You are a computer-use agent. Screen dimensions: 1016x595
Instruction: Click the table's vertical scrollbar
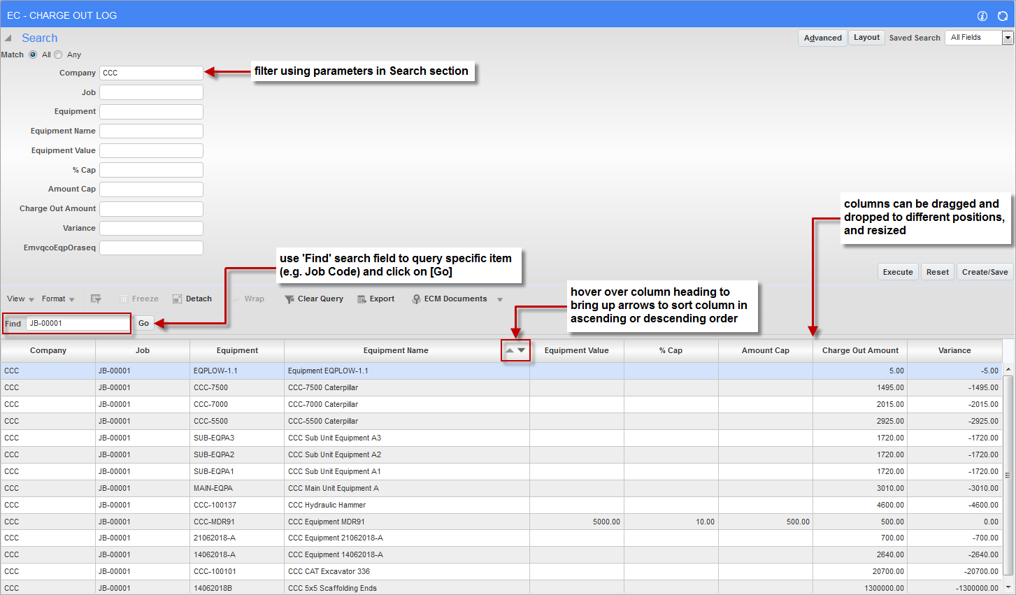click(x=1008, y=475)
